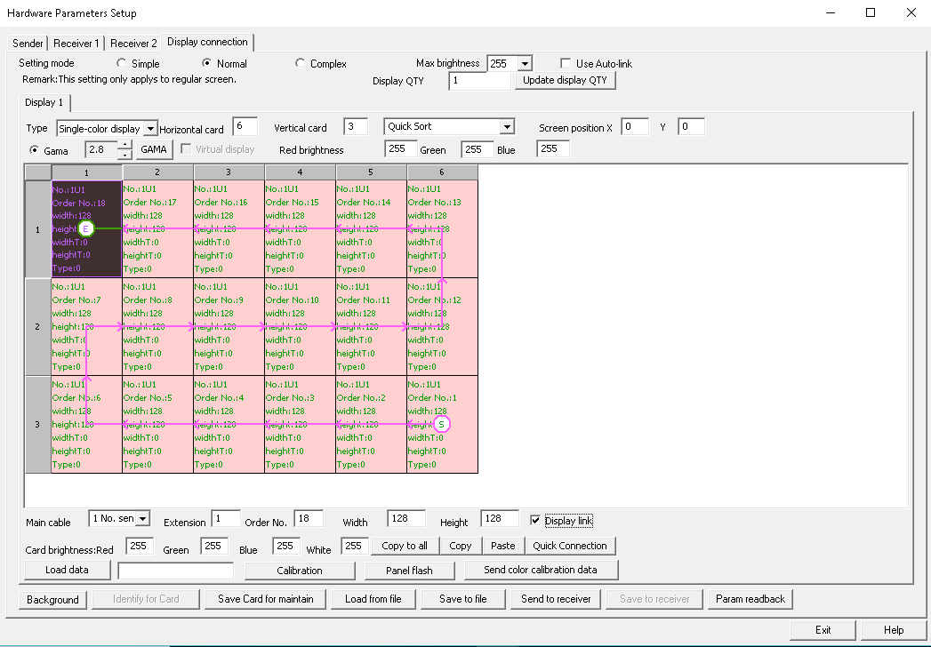Click the Horizontal card input field
Screen dimensions: 931x647
point(245,127)
